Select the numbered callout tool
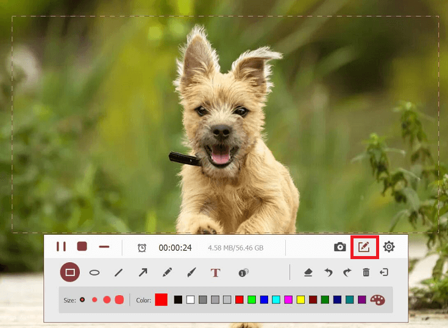This screenshot has width=448, height=328. tap(243, 273)
